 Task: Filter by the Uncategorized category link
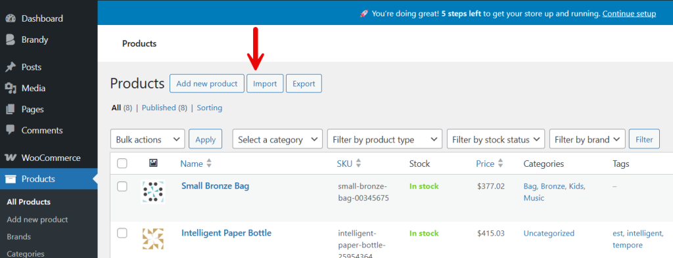tap(549, 234)
